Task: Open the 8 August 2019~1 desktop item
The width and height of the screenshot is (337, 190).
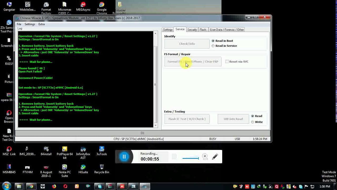Action: click(x=46, y=171)
